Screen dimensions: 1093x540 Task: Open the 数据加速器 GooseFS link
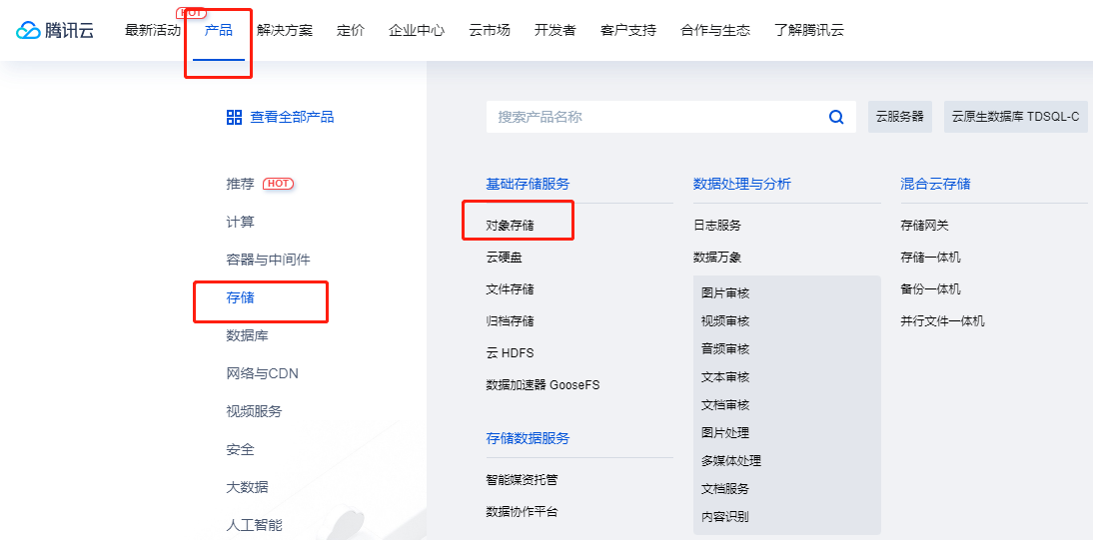tap(544, 384)
